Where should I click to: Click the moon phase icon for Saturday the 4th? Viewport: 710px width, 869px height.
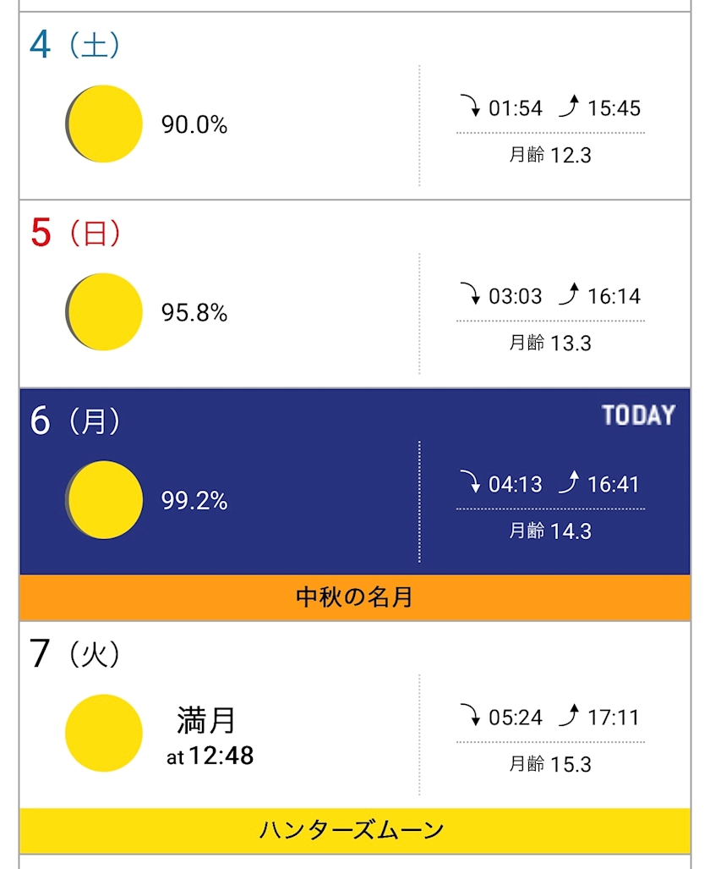click(x=104, y=124)
